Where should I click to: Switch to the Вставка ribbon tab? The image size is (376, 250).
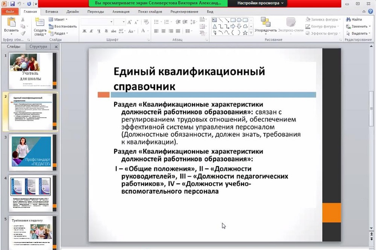[x=52, y=12]
